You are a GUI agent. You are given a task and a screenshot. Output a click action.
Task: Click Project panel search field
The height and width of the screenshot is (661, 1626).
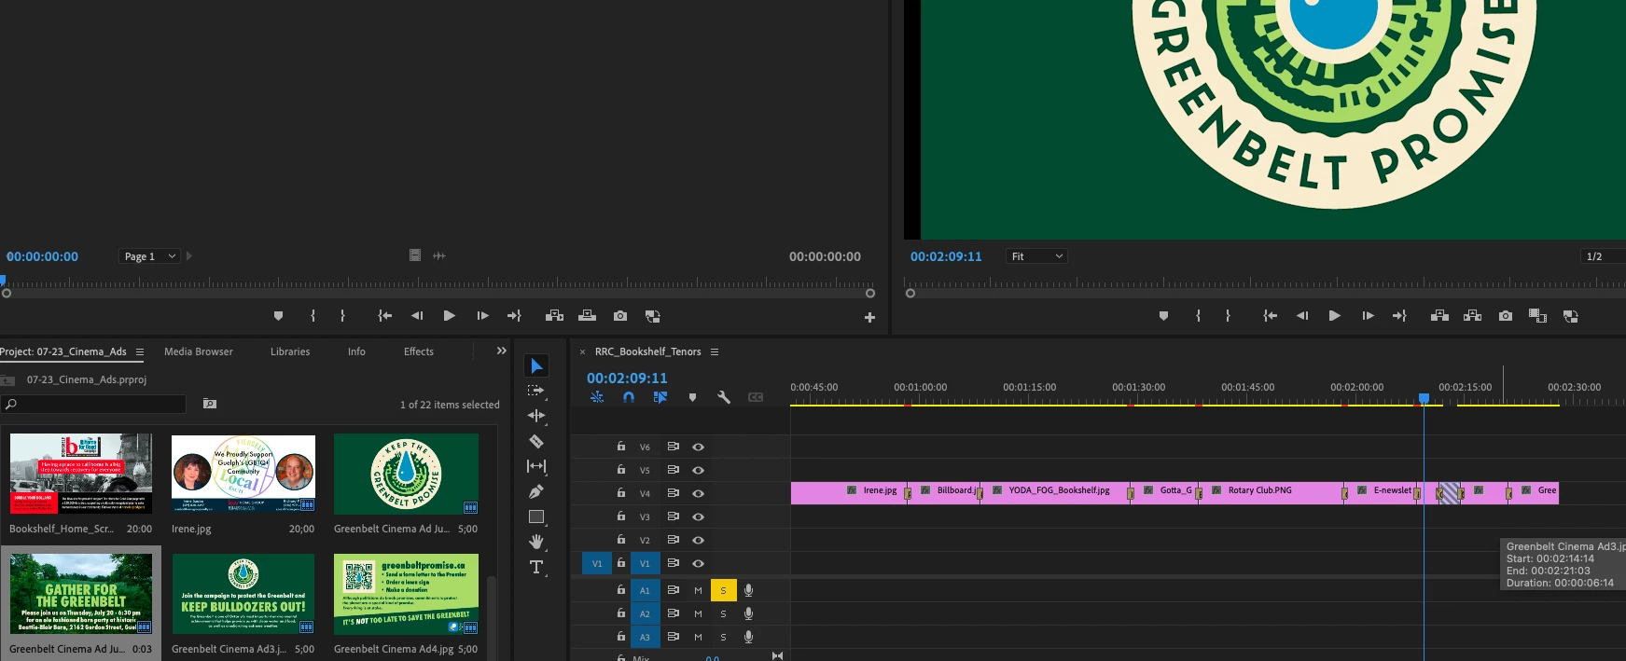93,404
